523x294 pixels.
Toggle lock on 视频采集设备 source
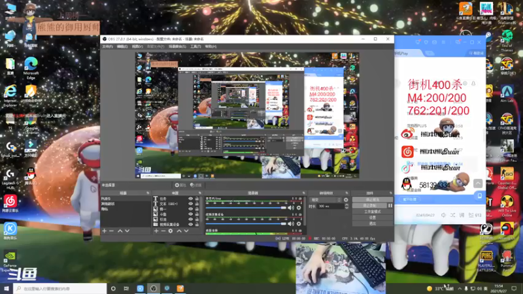(x=197, y=225)
